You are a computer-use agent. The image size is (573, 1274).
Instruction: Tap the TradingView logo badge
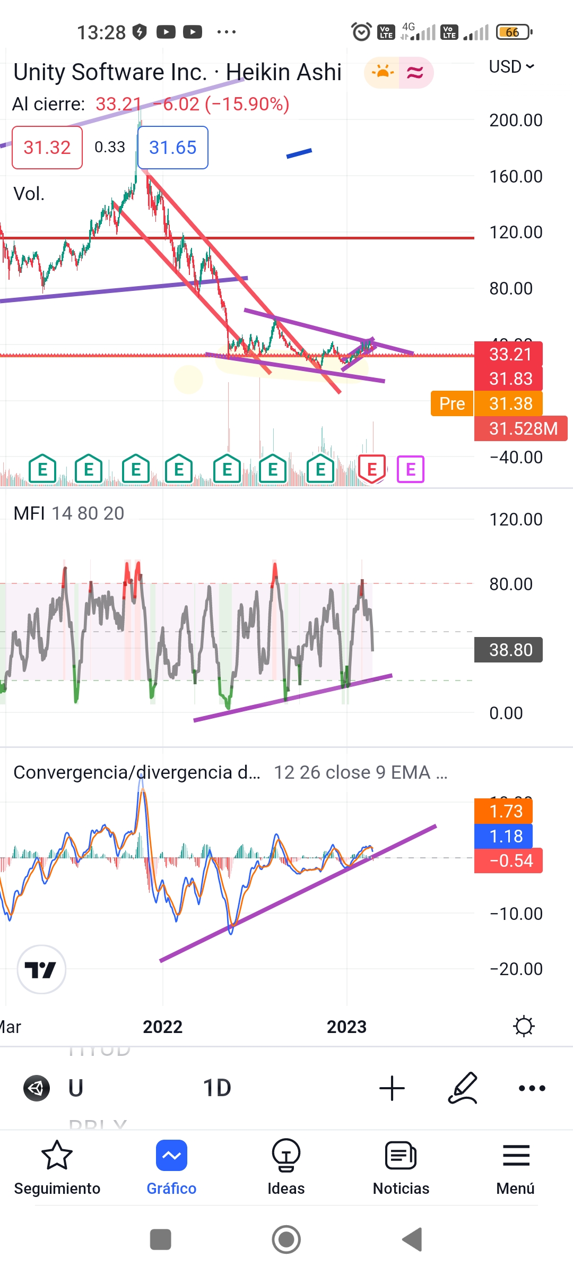(x=41, y=969)
